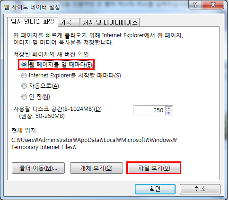Switch to the 기록 tab
The height and width of the screenshot is (201, 229).
pos(69,22)
